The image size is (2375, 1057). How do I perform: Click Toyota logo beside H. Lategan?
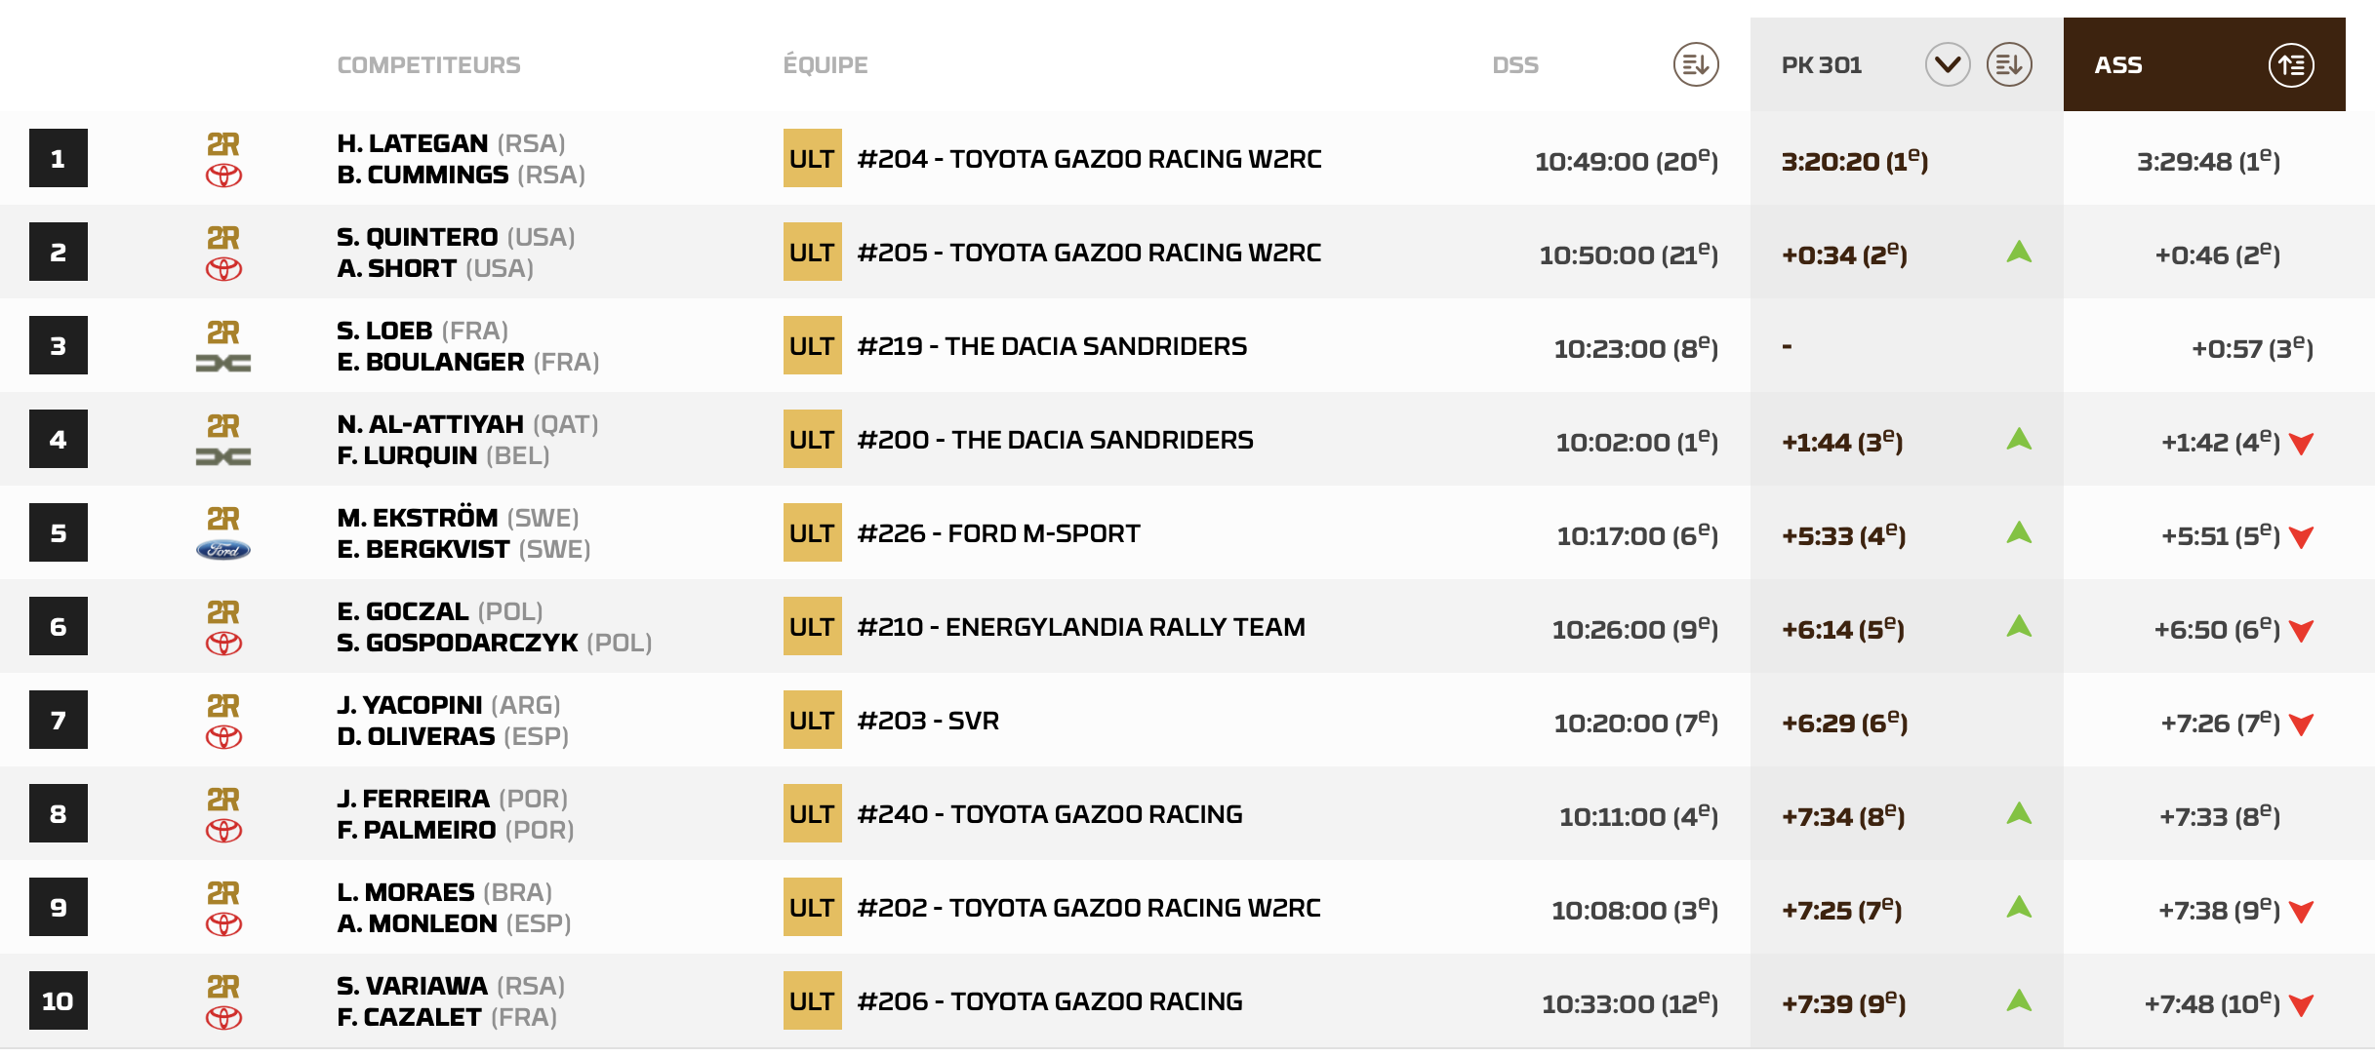click(x=223, y=176)
